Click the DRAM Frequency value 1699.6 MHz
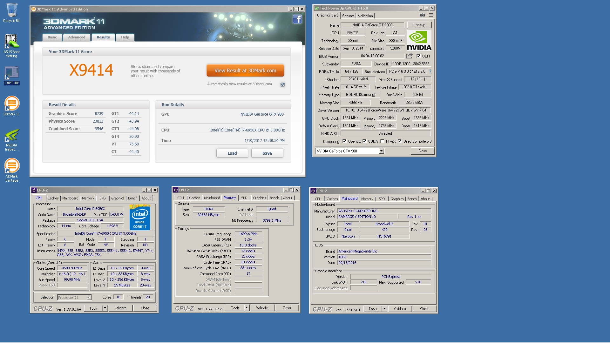Screen dimensions: 610x343 point(248,234)
